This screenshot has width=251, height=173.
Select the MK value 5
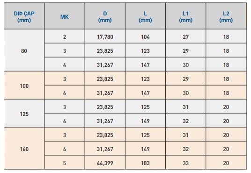click(x=65, y=163)
